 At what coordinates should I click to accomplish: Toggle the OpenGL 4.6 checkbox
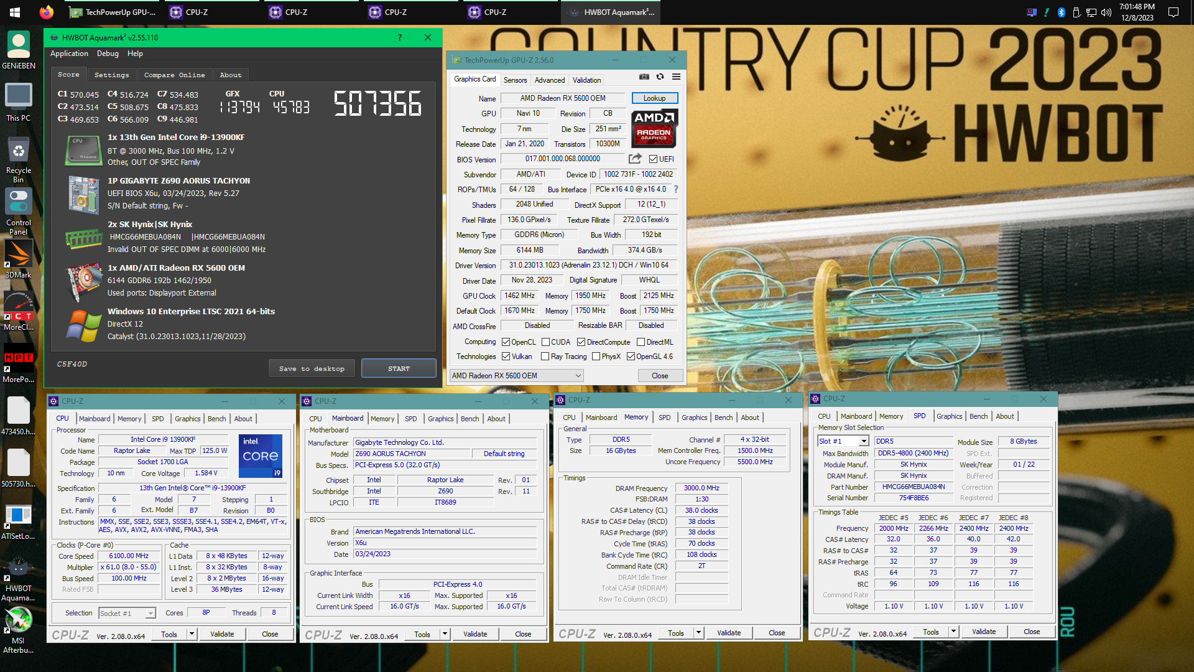coord(631,357)
